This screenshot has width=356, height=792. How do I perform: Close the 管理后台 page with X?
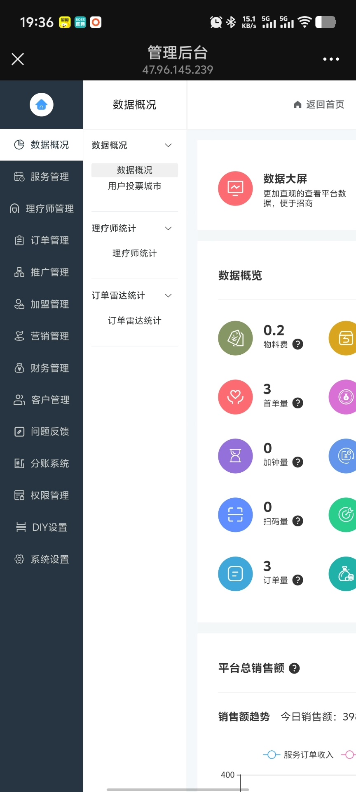[18, 59]
